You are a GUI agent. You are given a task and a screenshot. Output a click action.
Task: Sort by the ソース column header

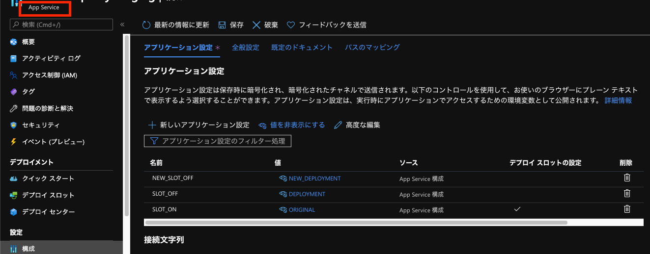pyautogui.click(x=409, y=163)
